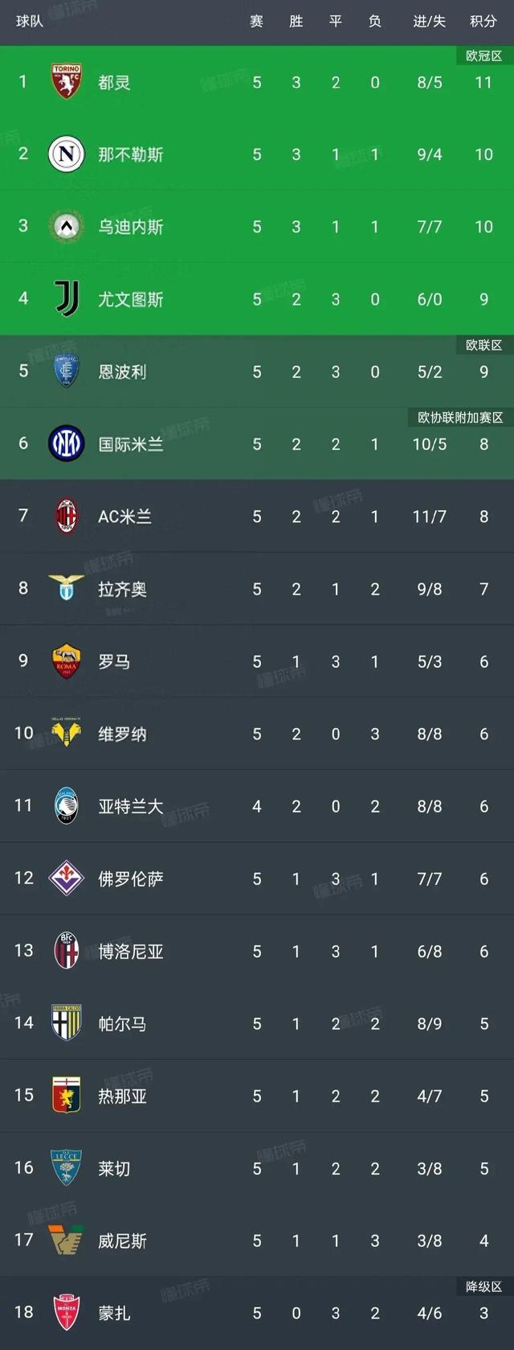Open the 维罗纳 team name link
The height and width of the screenshot is (1350, 514).
(x=122, y=734)
